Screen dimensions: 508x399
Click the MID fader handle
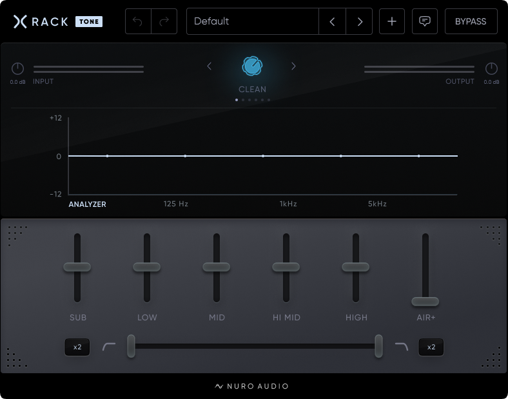point(217,267)
